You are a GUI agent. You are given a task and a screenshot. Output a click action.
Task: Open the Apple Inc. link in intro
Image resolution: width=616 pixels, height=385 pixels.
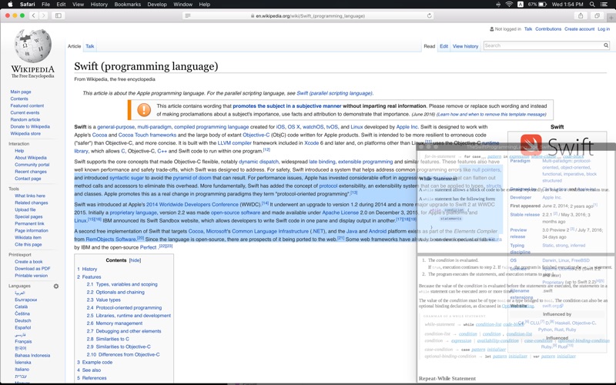pyautogui.click(x=407, y=127)
